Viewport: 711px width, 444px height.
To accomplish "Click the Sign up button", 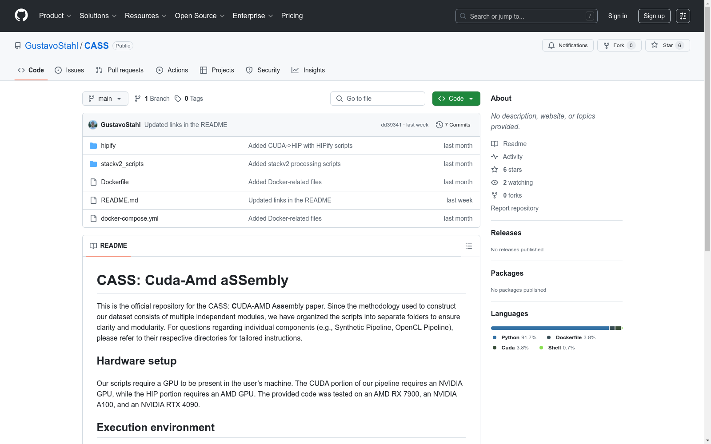I will click(x=654, y=16).
